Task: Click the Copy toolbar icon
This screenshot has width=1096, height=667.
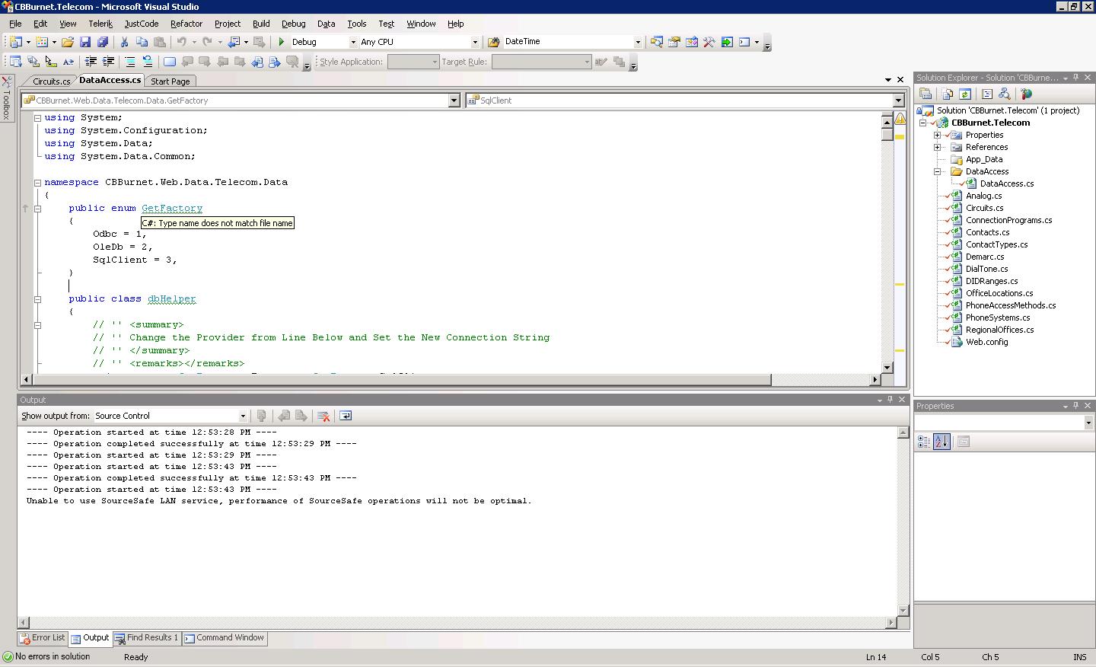Action: (x=142, y=42)
